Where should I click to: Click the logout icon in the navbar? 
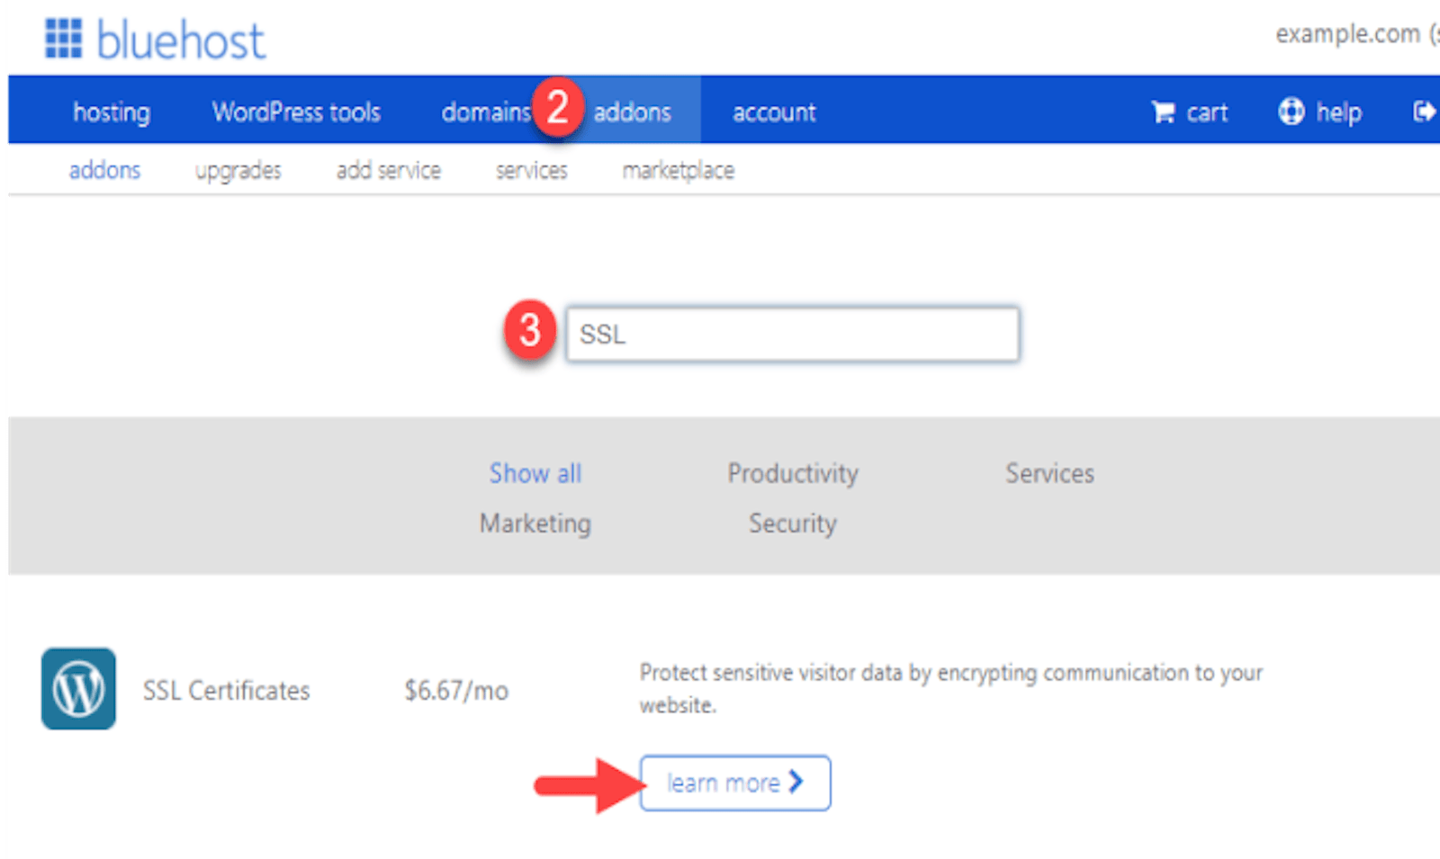[1425, 112]
